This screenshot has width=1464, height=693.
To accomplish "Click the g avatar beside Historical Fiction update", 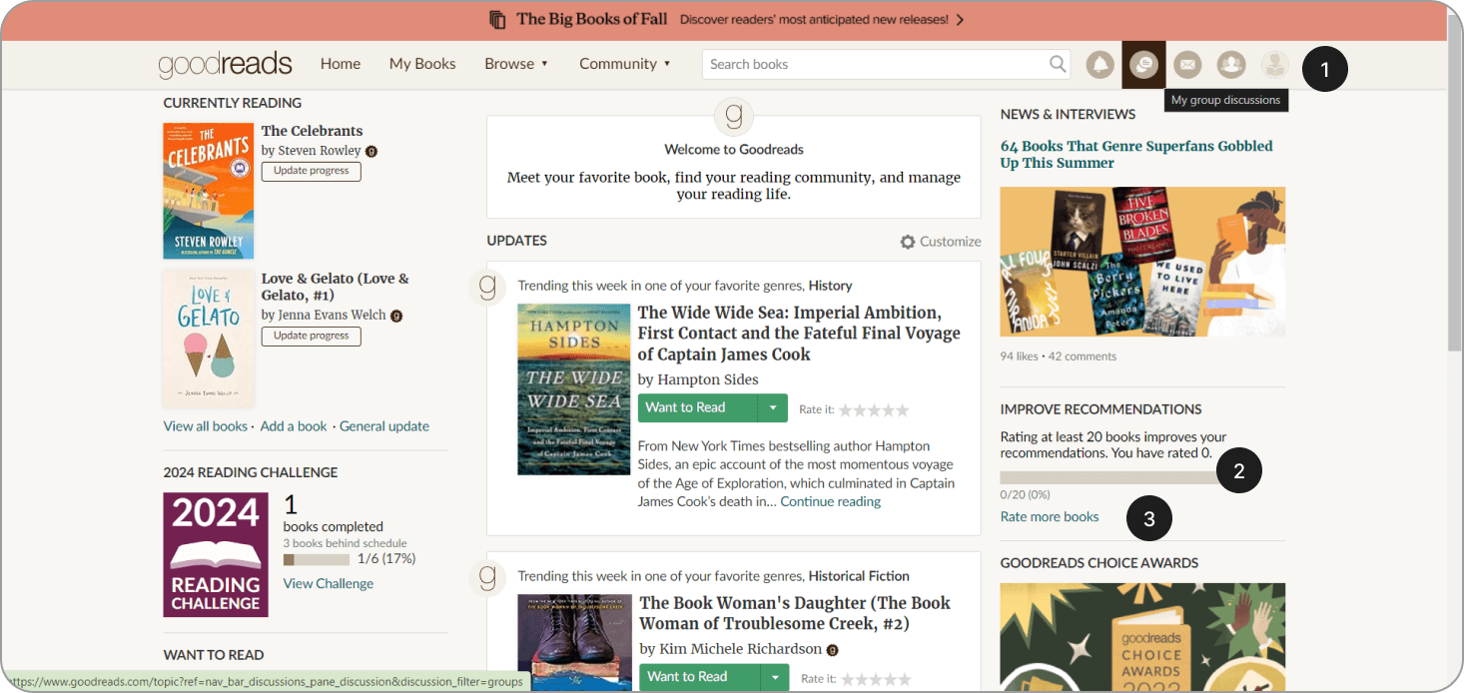I will (x=487, y=577).
